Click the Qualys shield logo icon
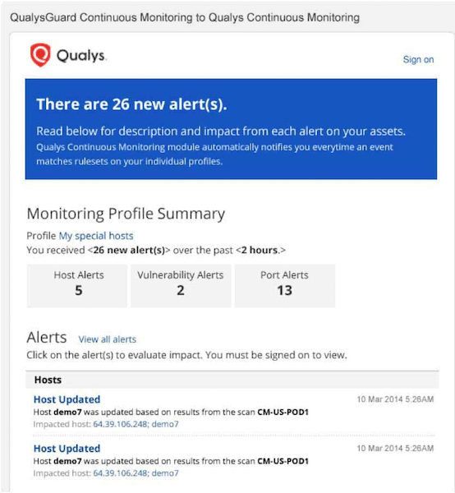Viewport: 455px width, 493px height. tap(40, 55)
